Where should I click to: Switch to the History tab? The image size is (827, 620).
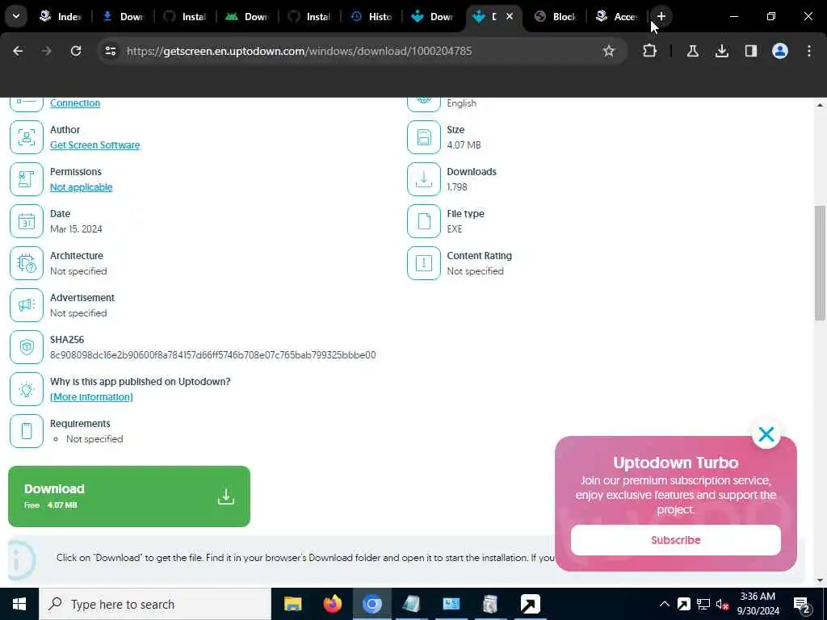coord(372,16)
